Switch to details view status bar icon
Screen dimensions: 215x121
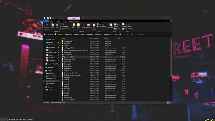(168, 102)
